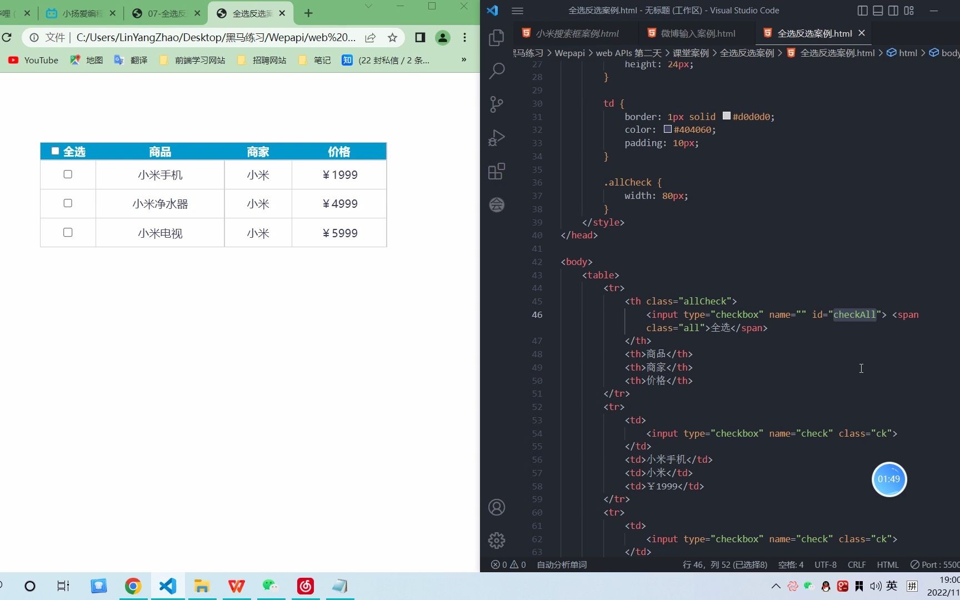Show hidden system tray icons
The width and height of the screenshot is (960, 600).
coord(776,586)
